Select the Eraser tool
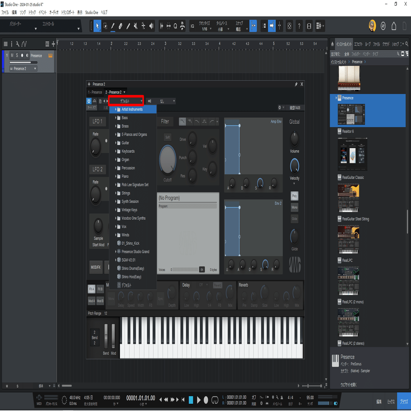411x411 pixels. [120, 26]
